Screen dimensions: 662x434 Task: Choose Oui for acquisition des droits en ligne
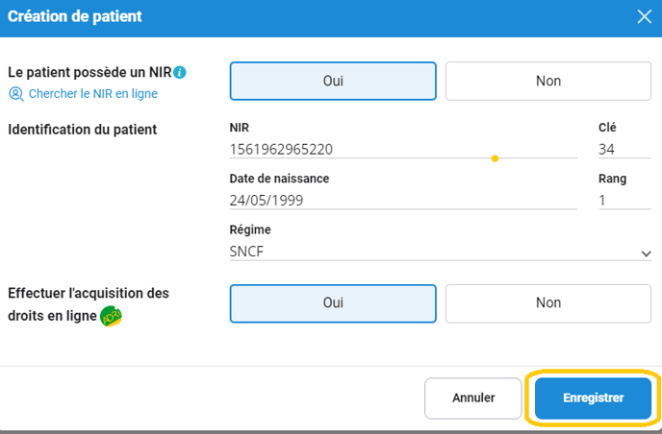tap(333, 303)
